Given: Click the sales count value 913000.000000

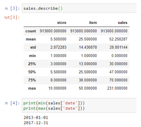Looking at the screenshot, I should click(x=114, y=31).
